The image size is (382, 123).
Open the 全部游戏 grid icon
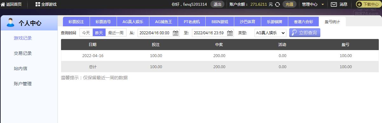pyautogui.click(x=38, y=4)
